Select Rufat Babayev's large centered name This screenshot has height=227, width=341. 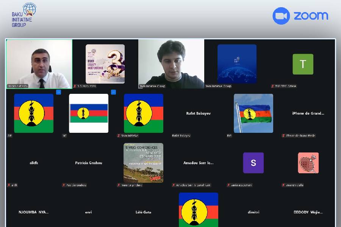coord(198,113)
